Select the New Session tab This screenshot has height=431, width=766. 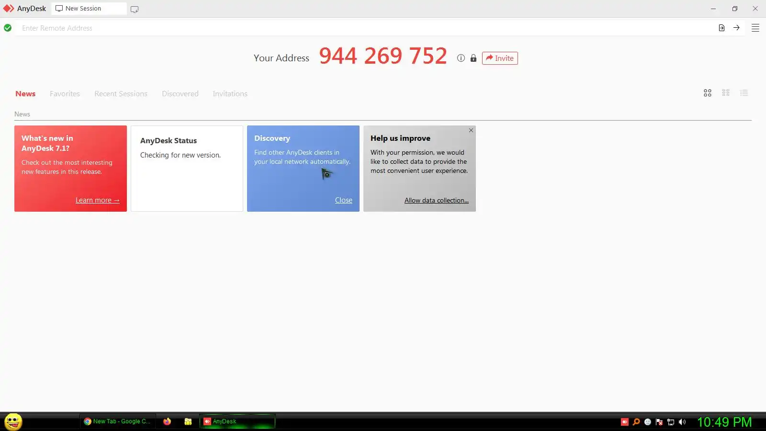point(89,9)
